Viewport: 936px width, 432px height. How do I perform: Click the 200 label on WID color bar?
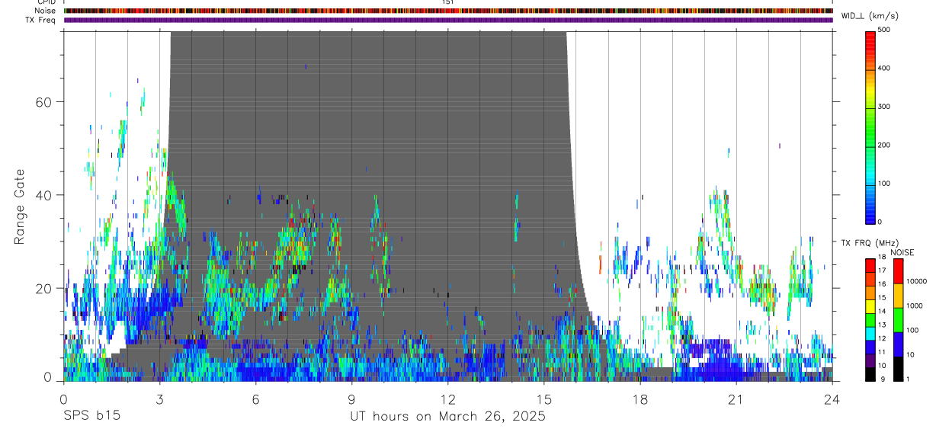point(885,145)
